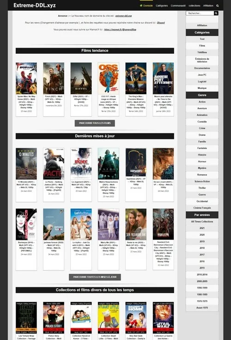This screenshot has width=231, height=340.
Task: Focus the Rechercher search field
Action: click(200, 13)
